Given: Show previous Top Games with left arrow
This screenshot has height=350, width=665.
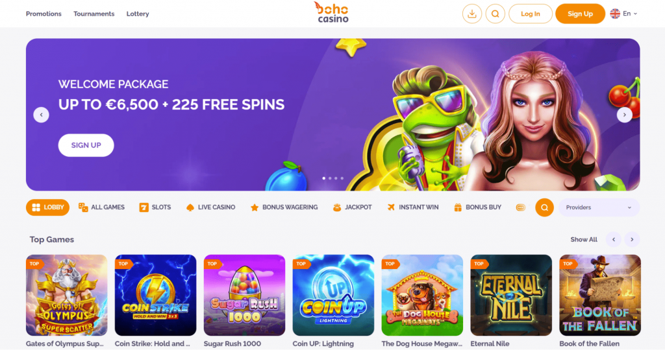Looking at the screenshot, I should pos(613,240).
